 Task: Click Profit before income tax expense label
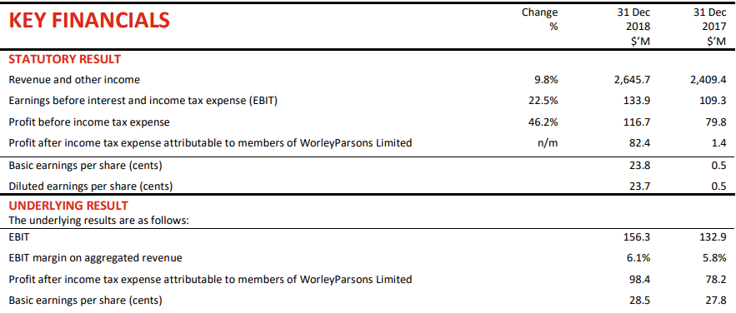click(89, 122)
